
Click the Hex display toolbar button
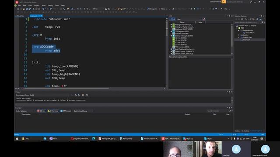[226, 9]
